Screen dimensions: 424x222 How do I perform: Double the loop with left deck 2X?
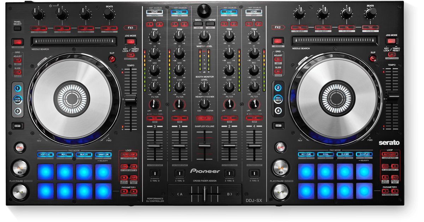(x=134, y=166)
